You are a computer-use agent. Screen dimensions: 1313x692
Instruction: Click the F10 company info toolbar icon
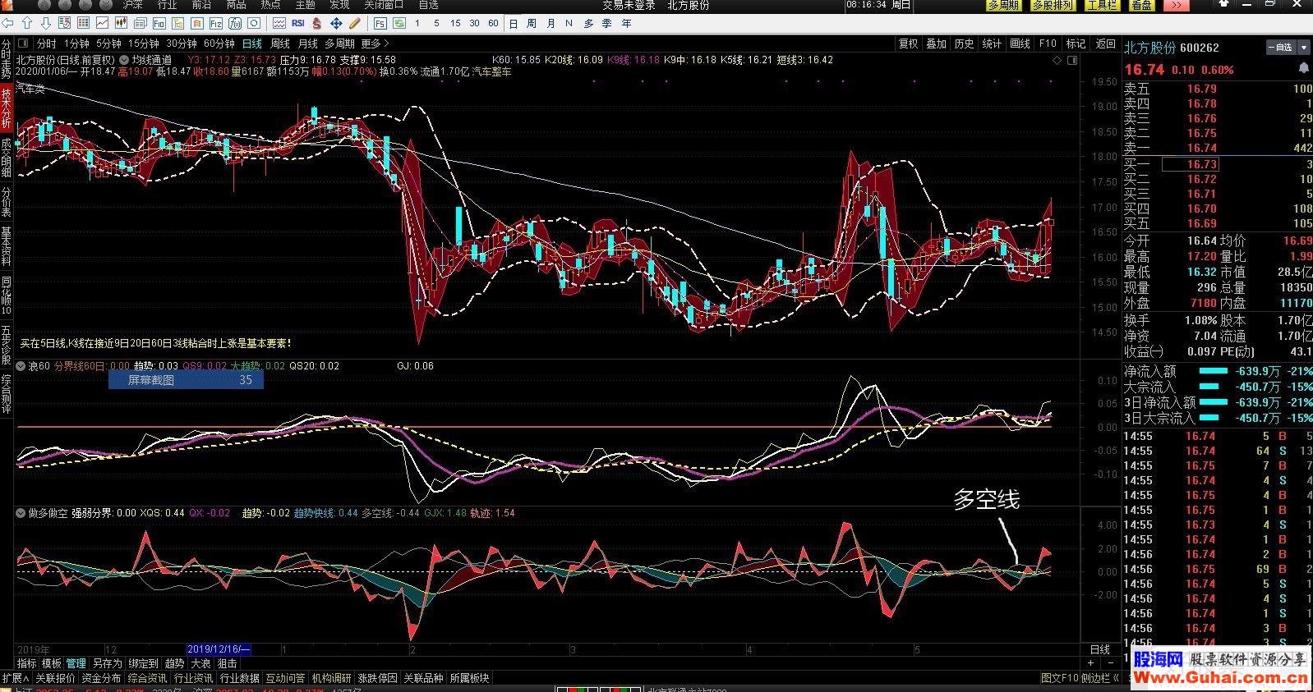click(159, 23)
